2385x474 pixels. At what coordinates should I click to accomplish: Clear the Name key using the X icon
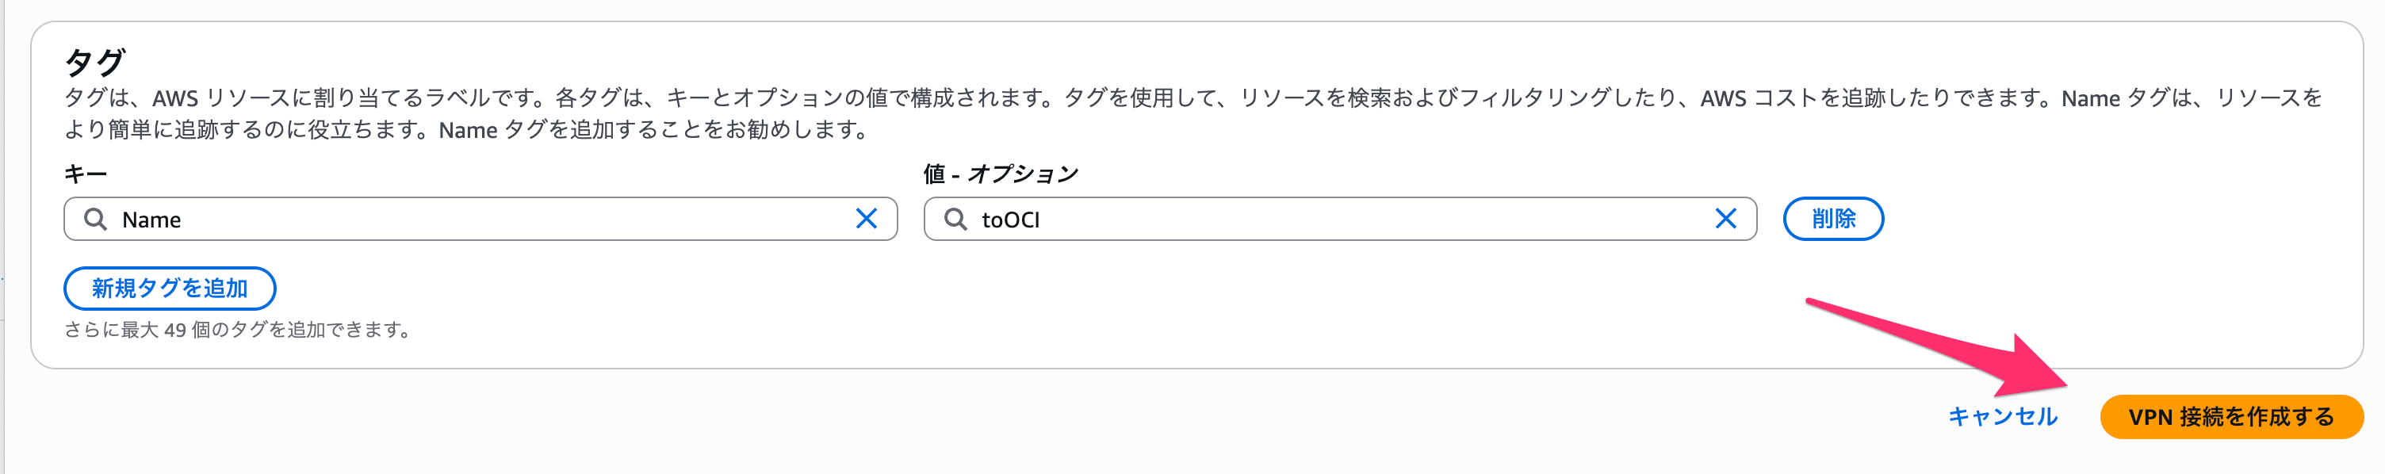(x=867, y=220)
